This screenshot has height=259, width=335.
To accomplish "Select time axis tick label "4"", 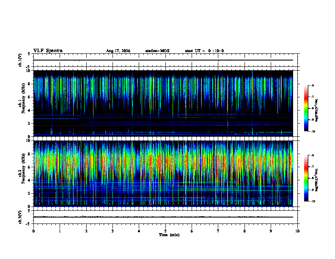I will click(x=139, y=231).
